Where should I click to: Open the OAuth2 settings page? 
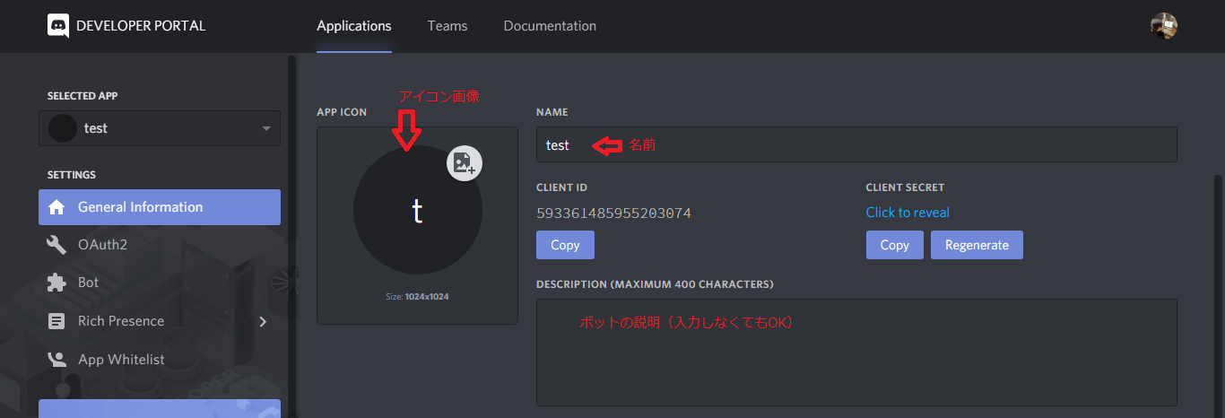160,245
